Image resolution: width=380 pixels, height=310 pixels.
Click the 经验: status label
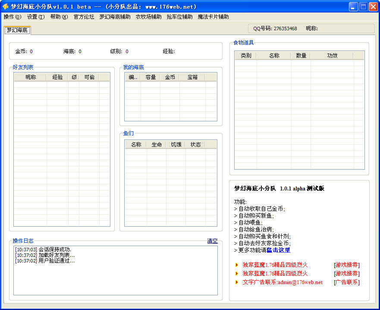click(169, 51)
